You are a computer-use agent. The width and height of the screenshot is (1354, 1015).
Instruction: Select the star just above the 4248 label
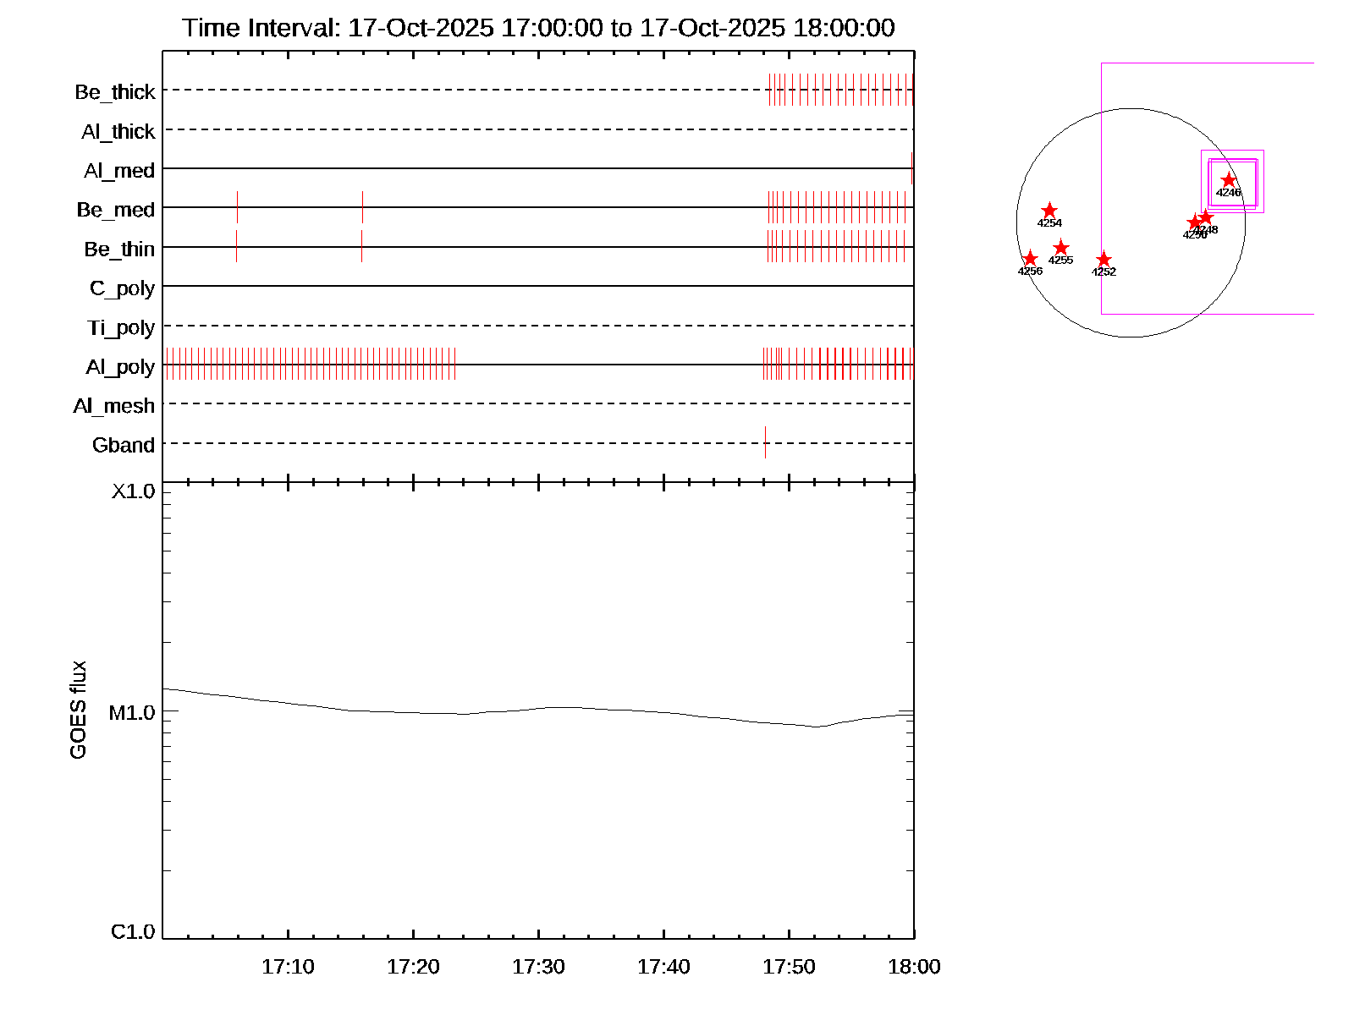(x=1207, y=217)
